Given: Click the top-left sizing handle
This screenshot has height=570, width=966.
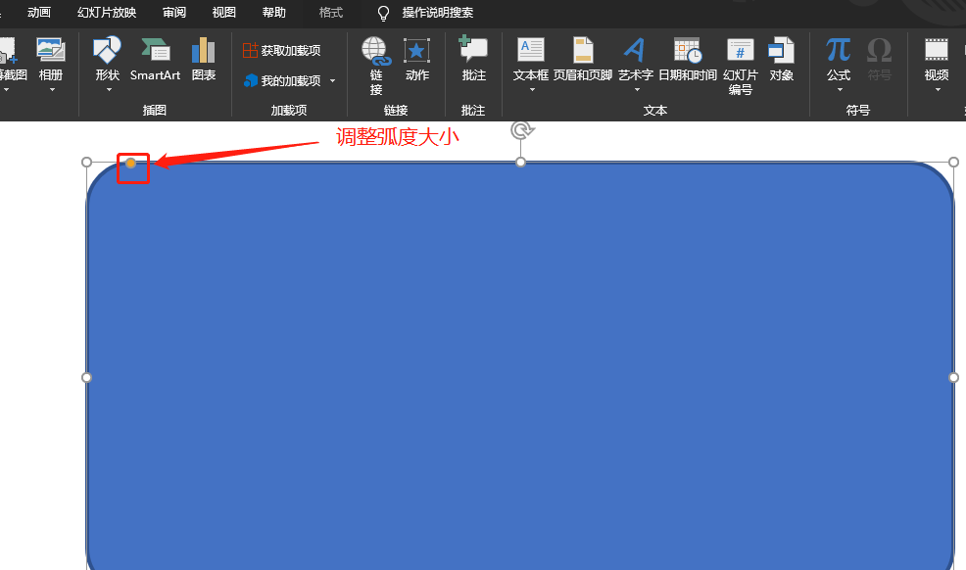Looking at the screenshot, I should point(87,162).
